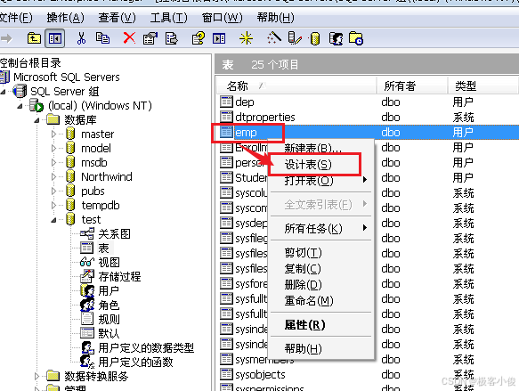519x391 pixels.
Task: Select the 表 node in the tree
Action: (103, 248)
